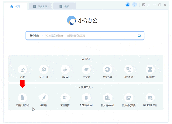Switch to the 更多工具 tab

(x=40, y=6)
